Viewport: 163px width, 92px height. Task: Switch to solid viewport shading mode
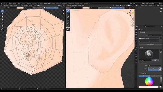[128, 6]
